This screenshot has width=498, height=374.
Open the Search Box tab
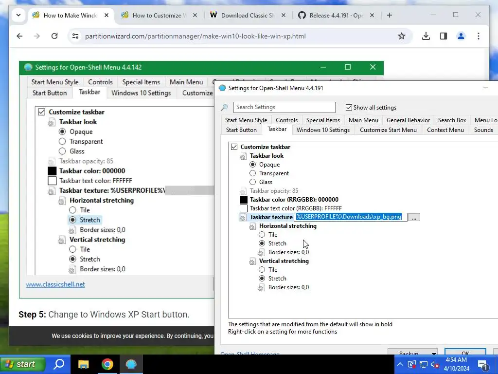(452, 120)
